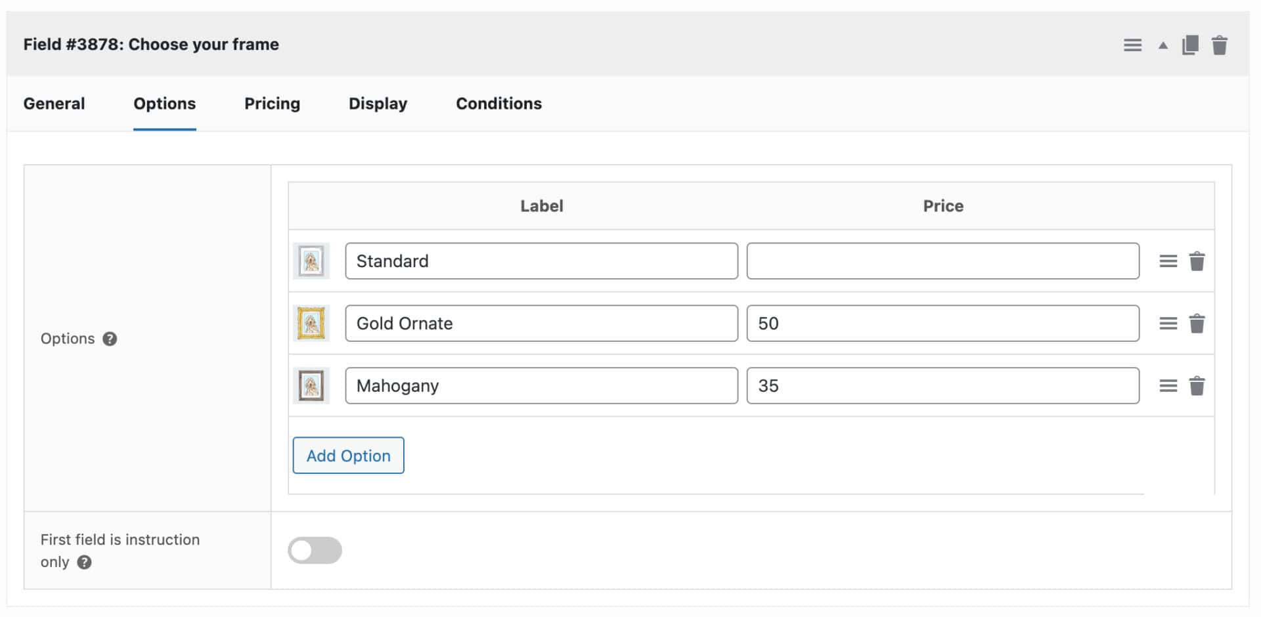This screenshot has height=617, width=1261.
Task: Delete the Mahogany option row
Action: (1197, 386)
